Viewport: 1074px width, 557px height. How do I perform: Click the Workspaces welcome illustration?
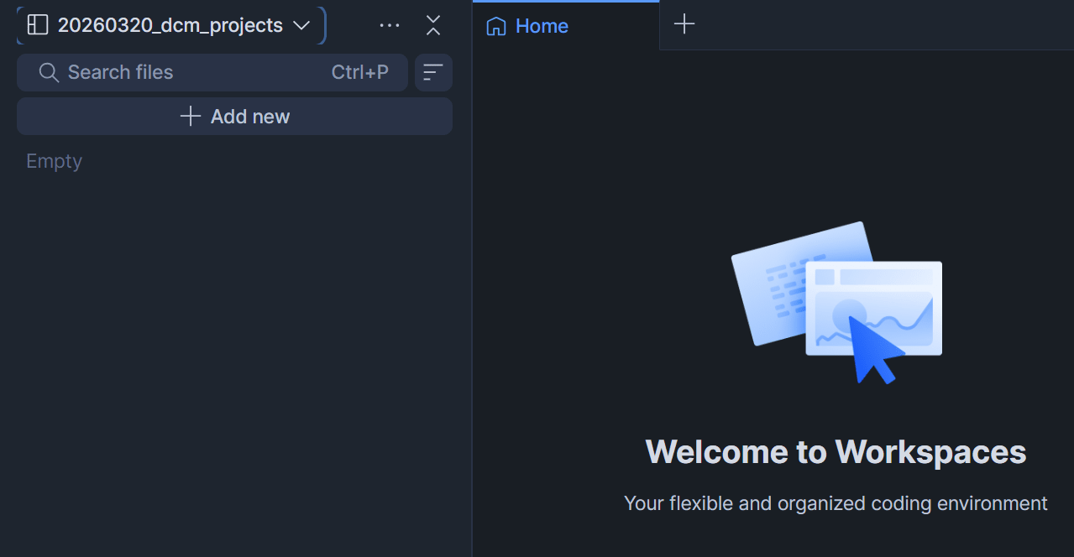tap(836, 302)
